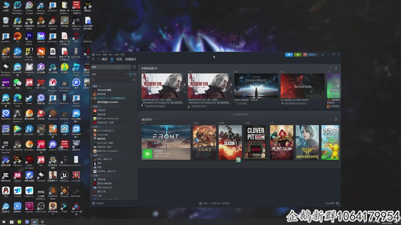
Task: Open the collections grid view icon
Action: [x=134, y=67]
